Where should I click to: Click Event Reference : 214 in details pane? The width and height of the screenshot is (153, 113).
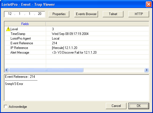pyautogui.click(x=20, y=77)
